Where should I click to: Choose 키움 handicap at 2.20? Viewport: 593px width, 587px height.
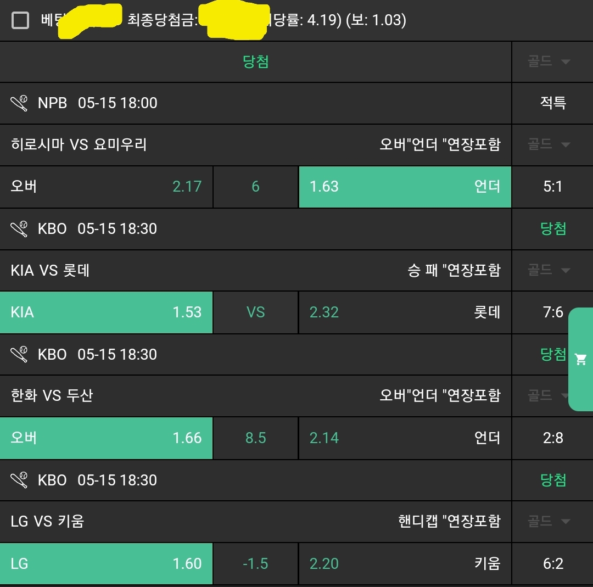(405, 564)
